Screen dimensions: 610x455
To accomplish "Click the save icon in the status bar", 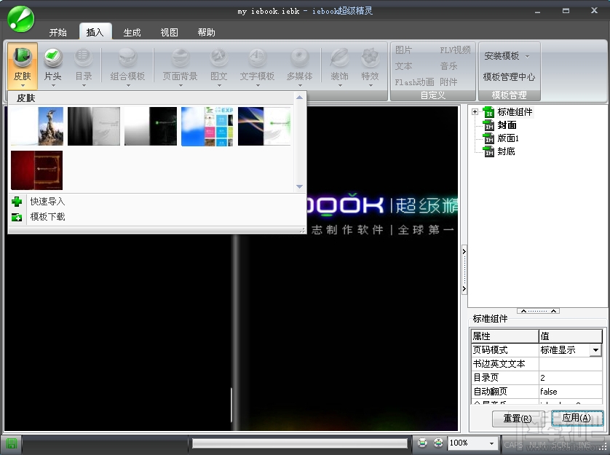I will coord(10,443).
